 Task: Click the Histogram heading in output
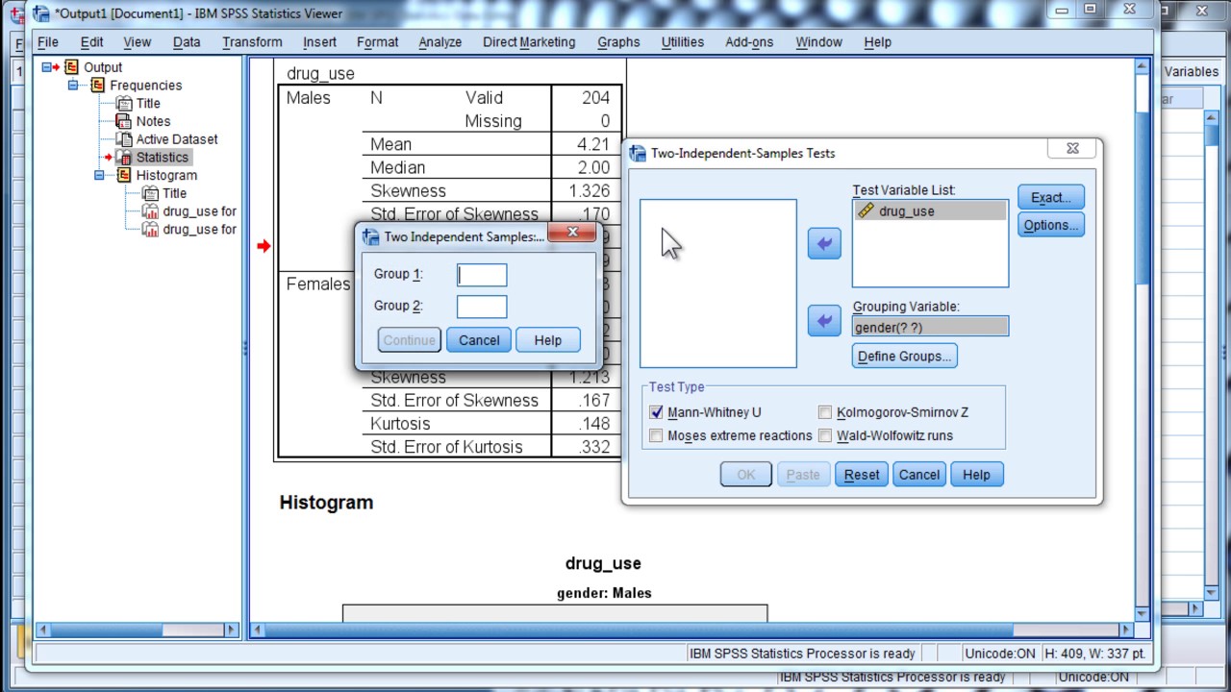click(326, 503)
